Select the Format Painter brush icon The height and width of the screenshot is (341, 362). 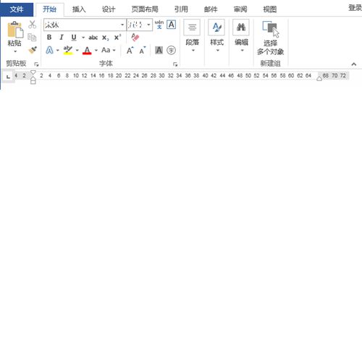33,50
